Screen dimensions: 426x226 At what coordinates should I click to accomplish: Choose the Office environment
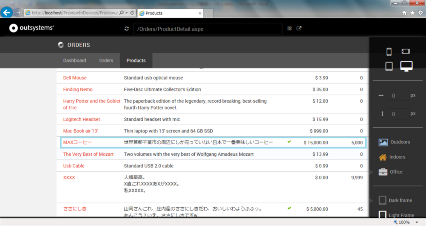click(391, 172)
